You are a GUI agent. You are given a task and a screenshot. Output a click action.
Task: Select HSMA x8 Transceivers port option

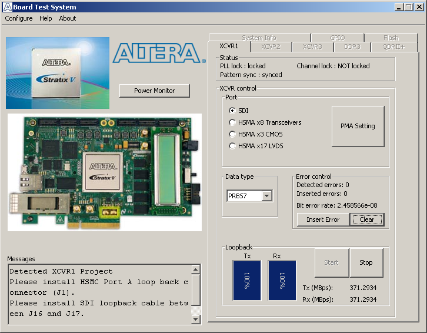tap(232, 122)
